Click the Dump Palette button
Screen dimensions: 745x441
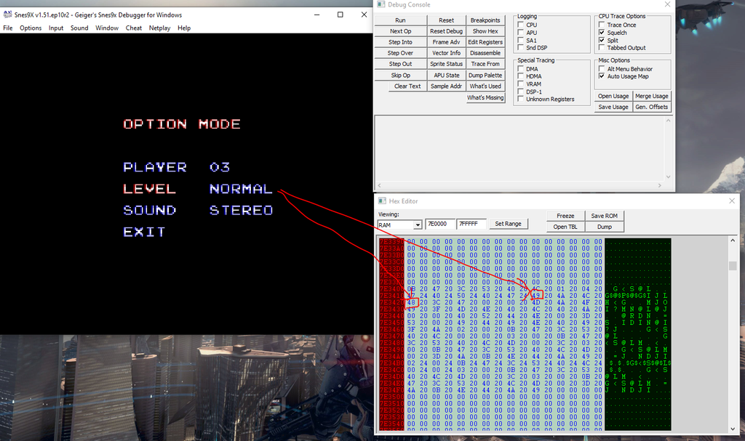pos(485,76)
